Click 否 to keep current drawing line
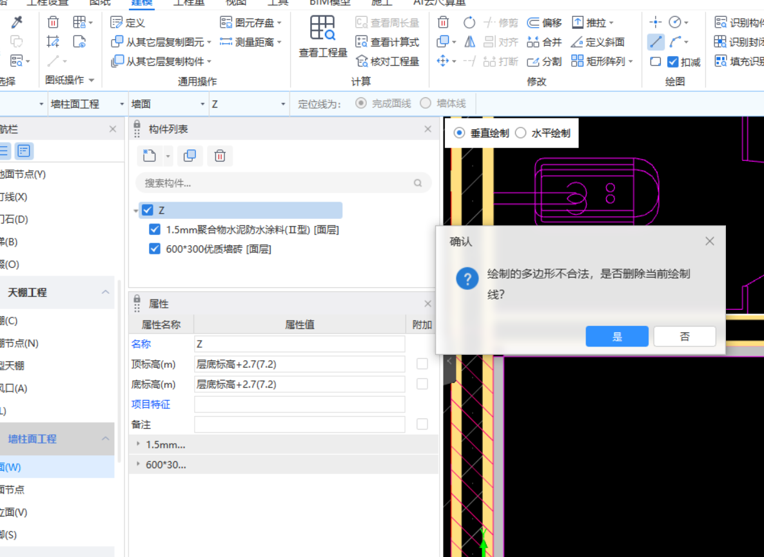This screenshot has width=764, height=557. [684, 335]
